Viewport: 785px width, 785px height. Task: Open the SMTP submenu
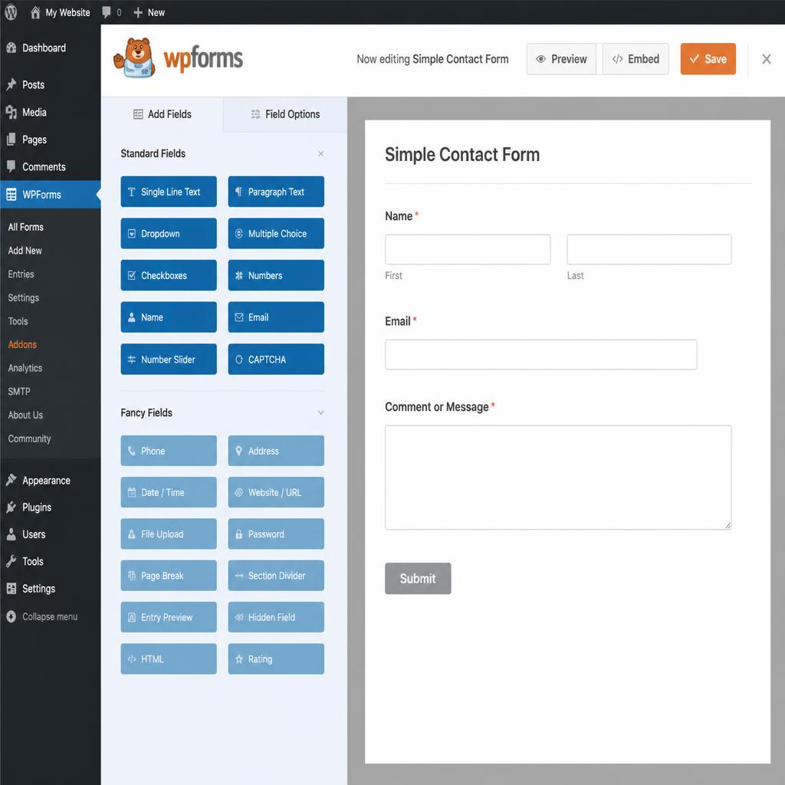tap(19, 392)
